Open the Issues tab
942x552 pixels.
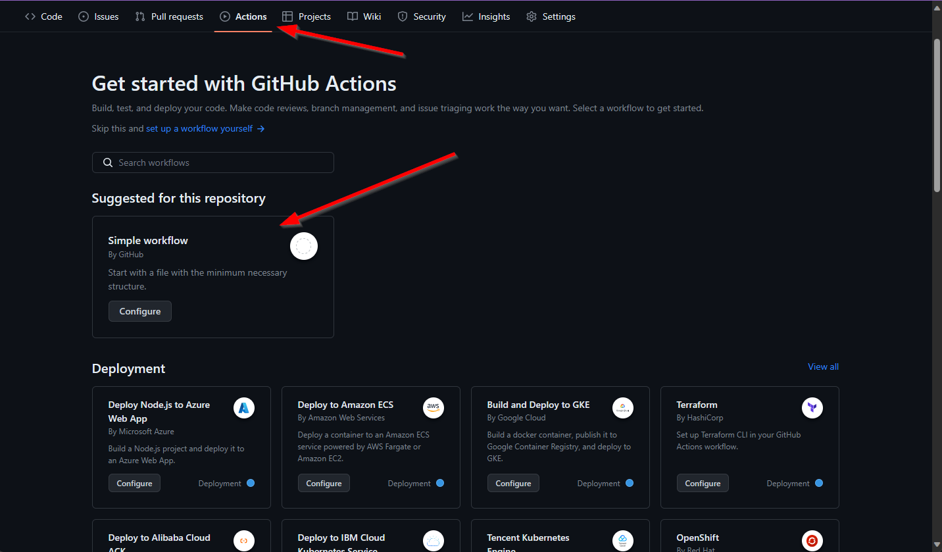click(99, 16)
